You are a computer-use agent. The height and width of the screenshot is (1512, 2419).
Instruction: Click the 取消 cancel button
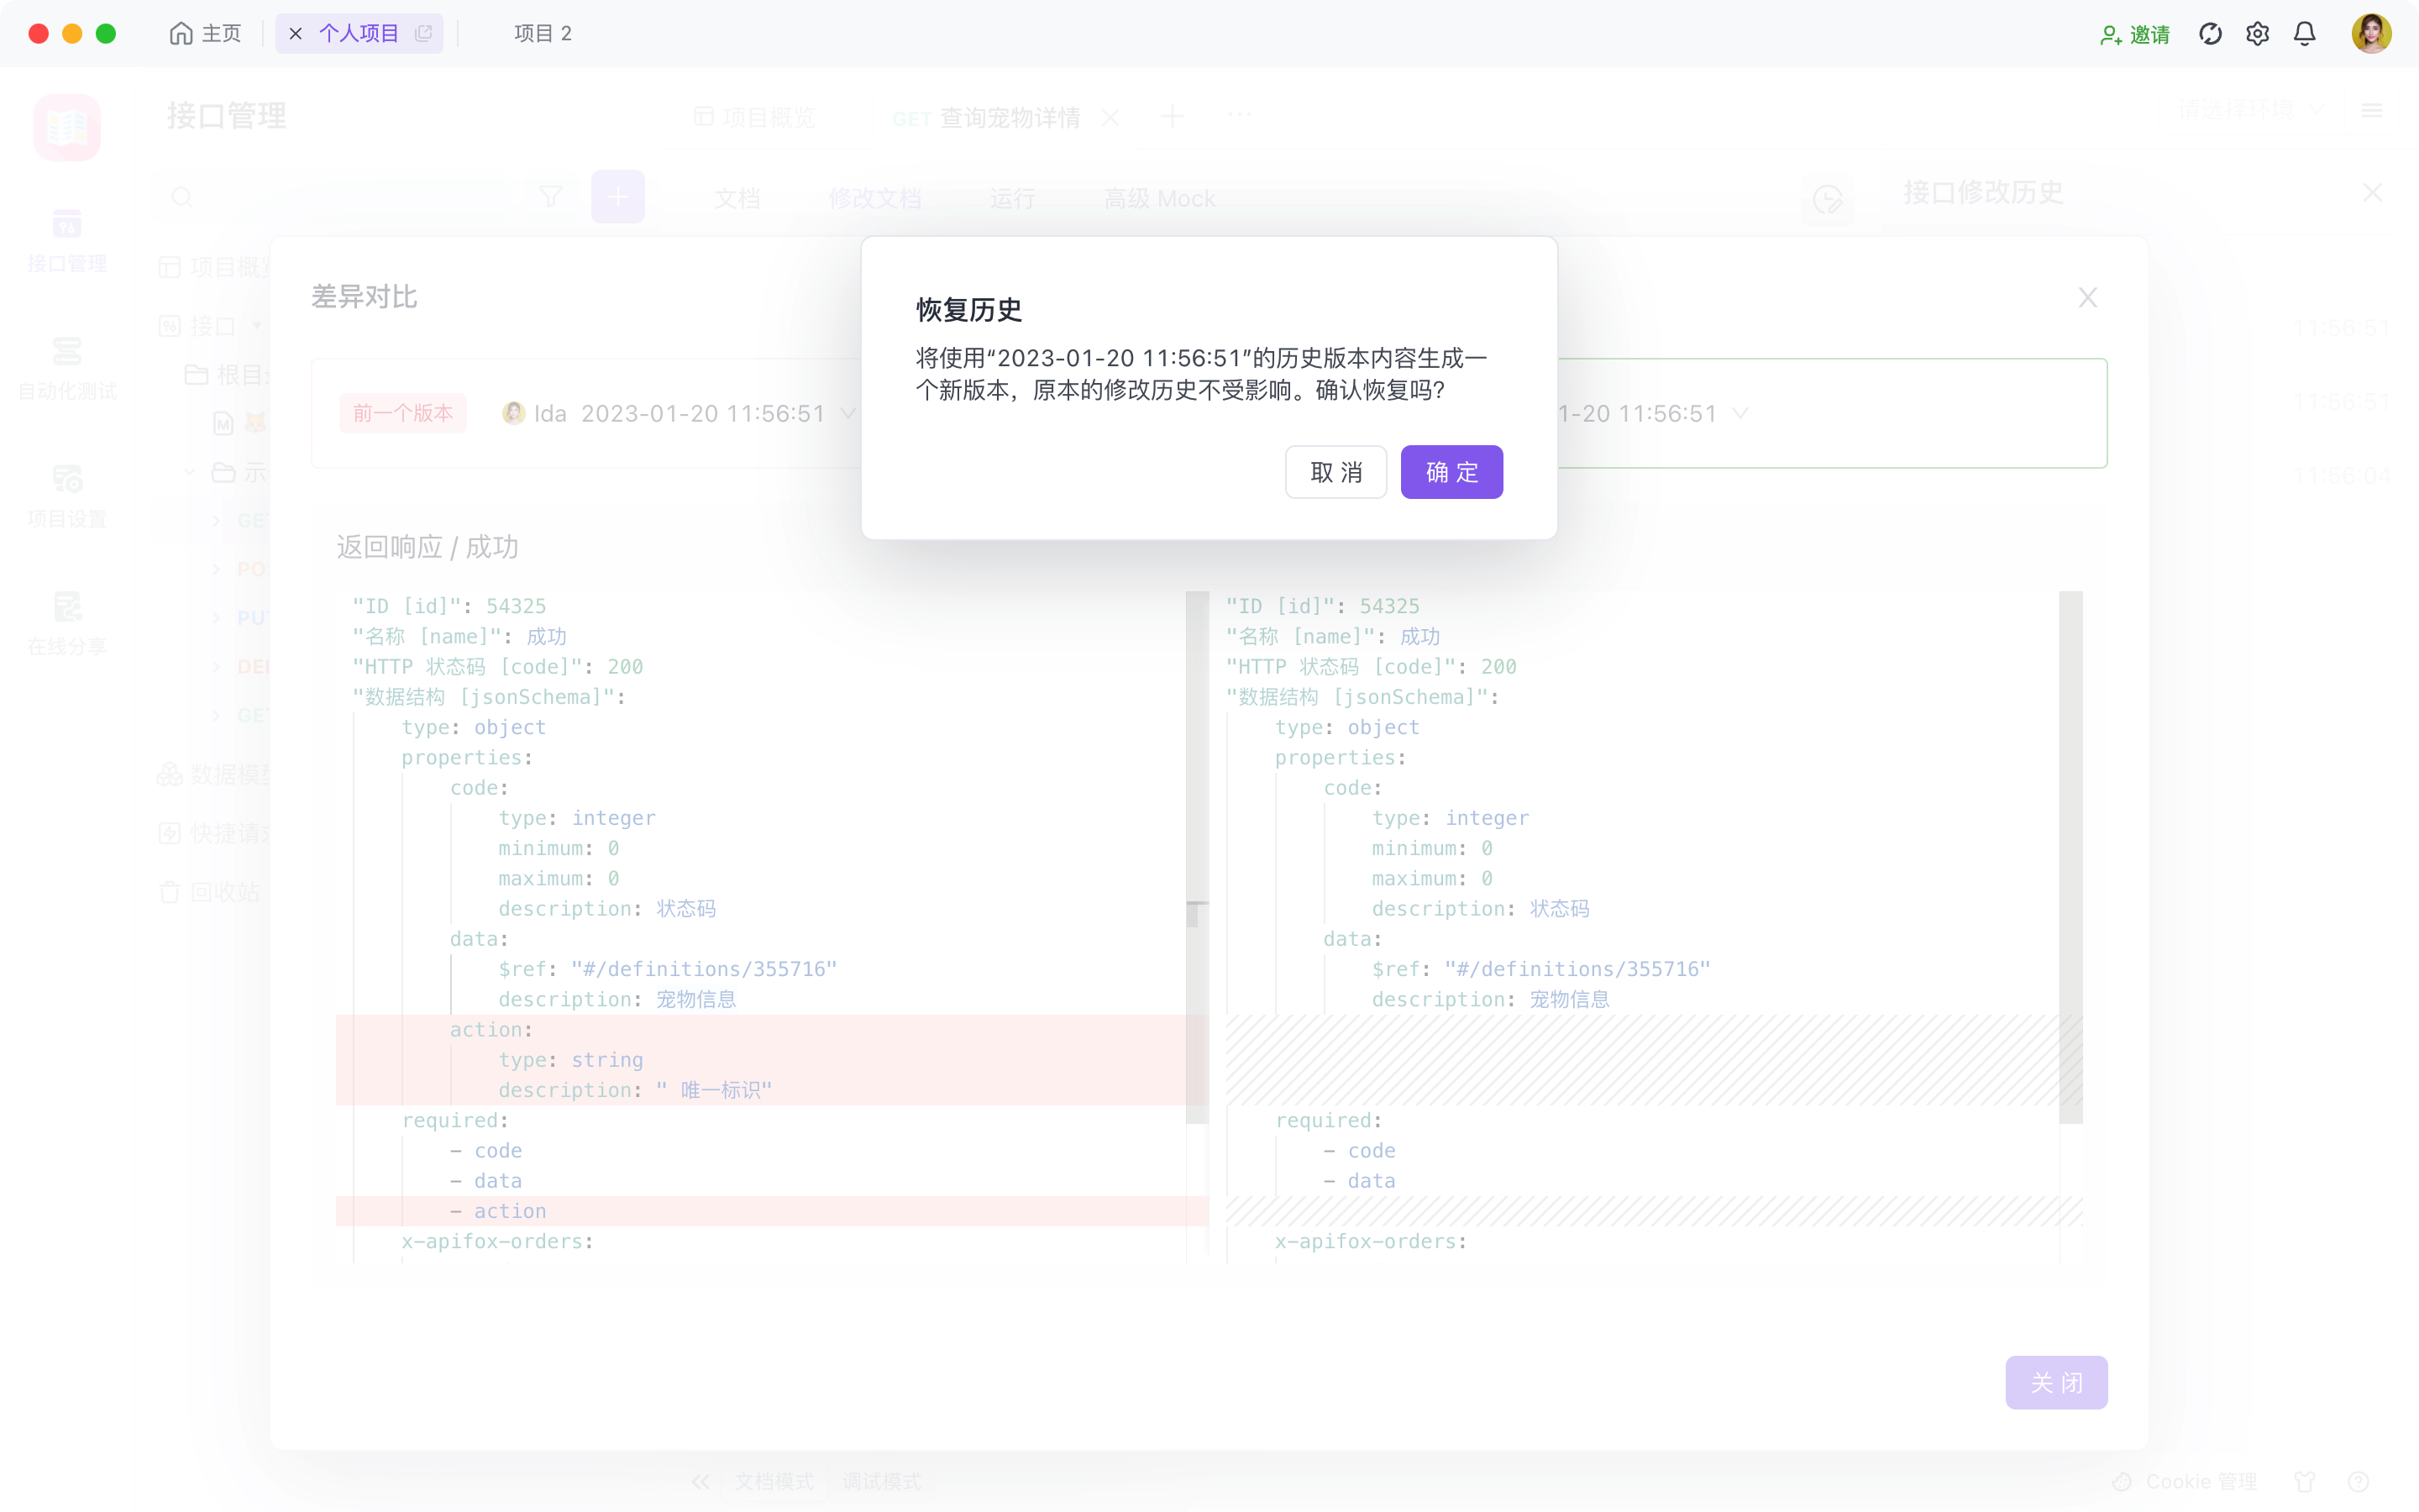coord(1335,472)
